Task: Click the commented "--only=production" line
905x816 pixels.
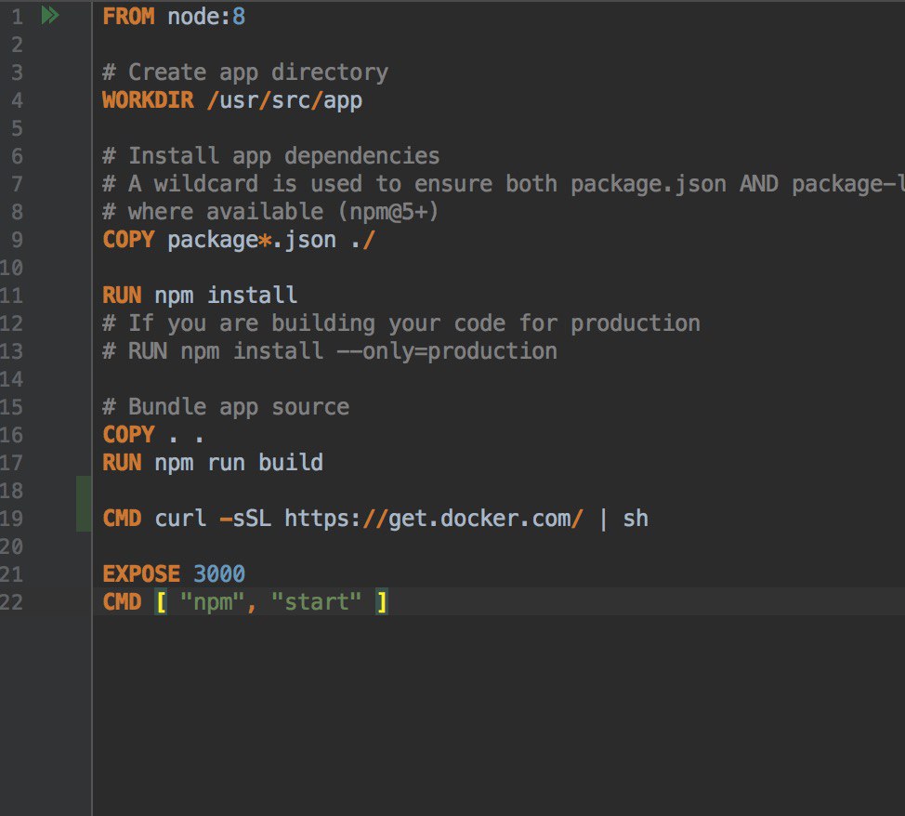Action: [330, 351]
